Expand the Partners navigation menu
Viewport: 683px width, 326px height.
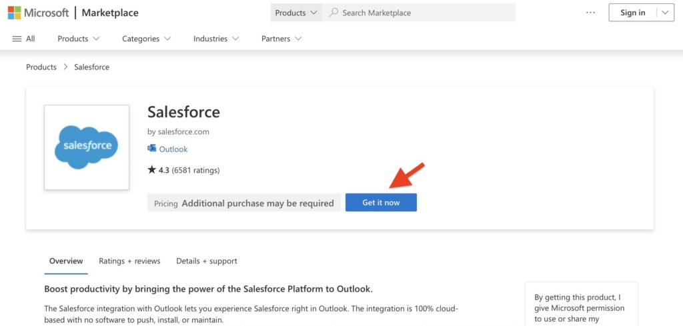(281, 39)
